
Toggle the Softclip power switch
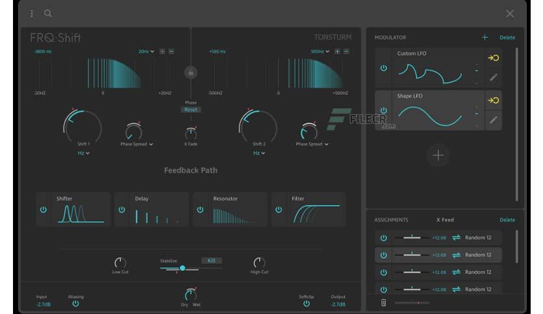[307, 304]
